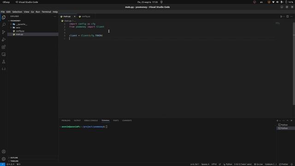This screenshot has height=166, width=295.
Task: Open the Edit menu
Action: pyautogui.click(x=8, y=12)
